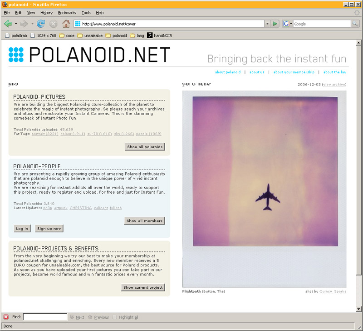
Task: Click the Log in button
Action: pyautogui.click(x=22, y=229)
